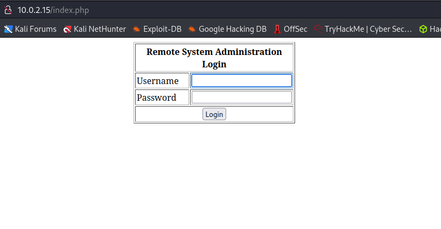Viewport: 441px width, 229px height.
Task: Open the OffSec bookmark
Action: click(290, 29)
